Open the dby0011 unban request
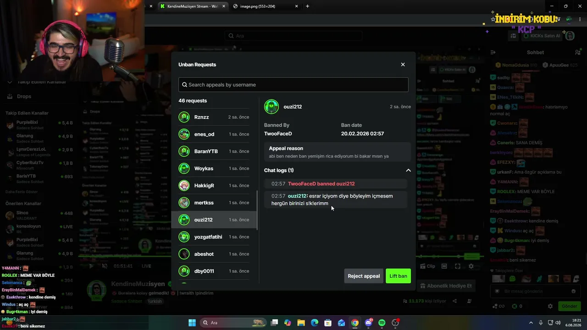 click(214, 271)
